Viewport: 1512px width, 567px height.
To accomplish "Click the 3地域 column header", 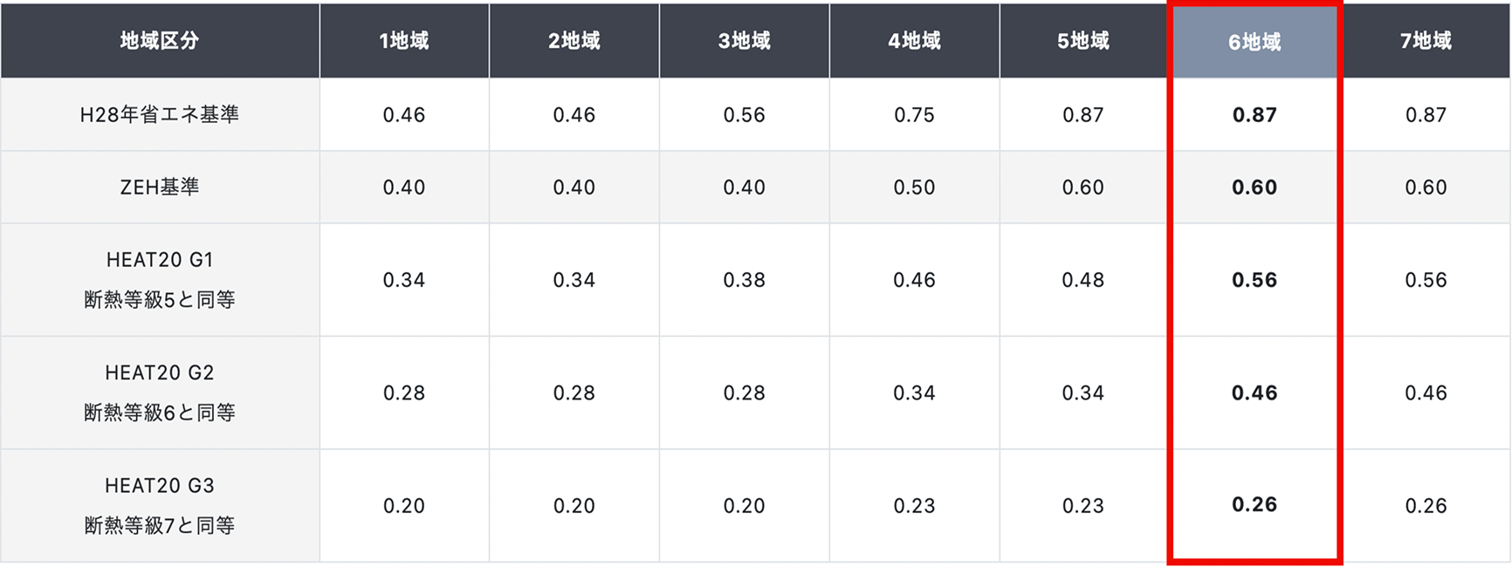I will pos(744,41).
